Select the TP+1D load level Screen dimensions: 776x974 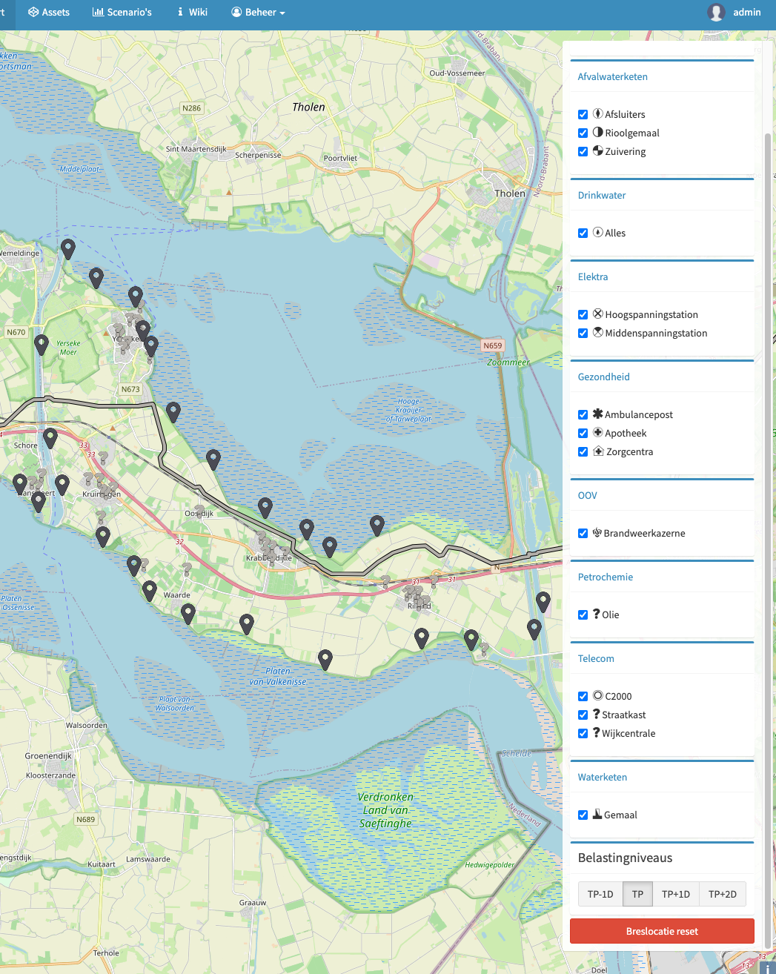(676, 894)
